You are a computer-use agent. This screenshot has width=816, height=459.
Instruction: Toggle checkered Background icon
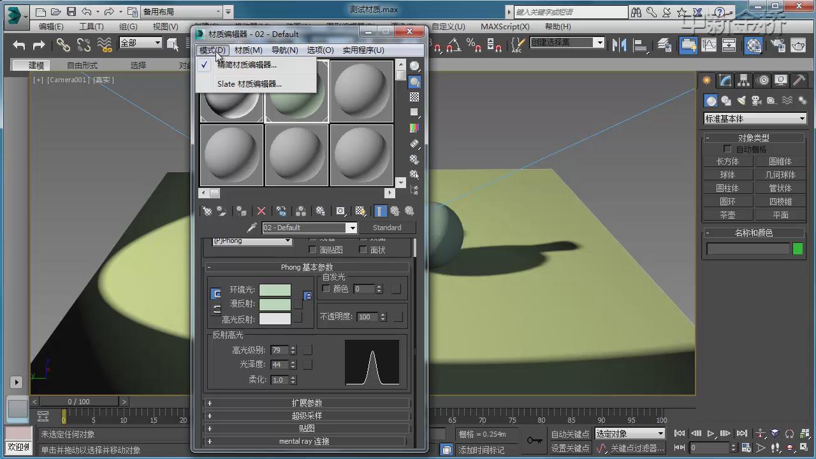click(414, 98)
